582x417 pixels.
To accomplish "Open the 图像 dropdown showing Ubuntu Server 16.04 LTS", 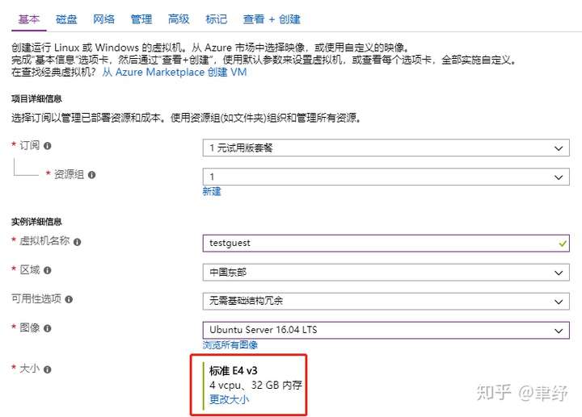I will pos(386,330).
